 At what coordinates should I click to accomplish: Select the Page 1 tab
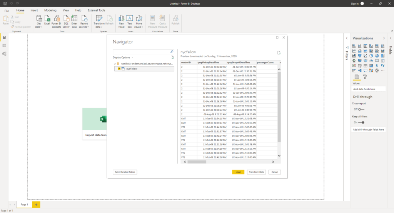tap(24, 205)
